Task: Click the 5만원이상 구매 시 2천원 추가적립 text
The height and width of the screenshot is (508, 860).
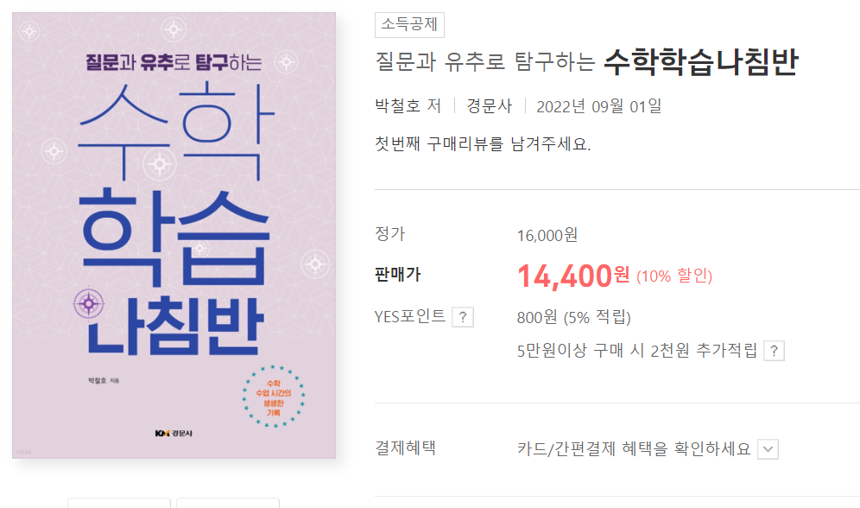Action: tap(636, 351)
